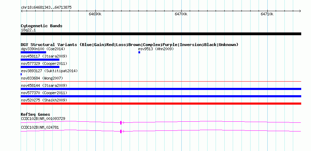Screen dimensions: 311x151
Task: Click the nsv458117 (Itsara2009) blue variant bar
Action: pyautogui.click(x=40, y=60)
